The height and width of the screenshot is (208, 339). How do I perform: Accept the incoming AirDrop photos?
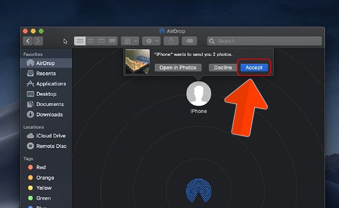click(254, 68)
